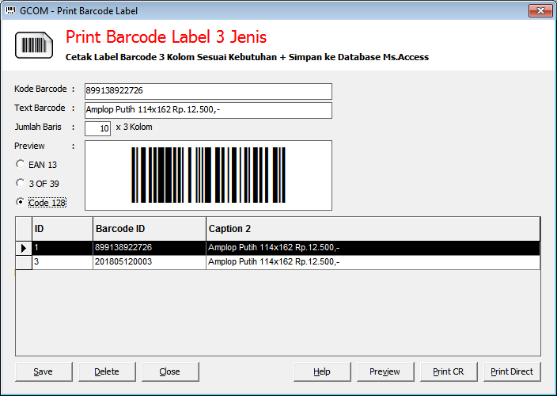Click the Close button at bottom
Screen dimensions: 557x396
(170, 371)
